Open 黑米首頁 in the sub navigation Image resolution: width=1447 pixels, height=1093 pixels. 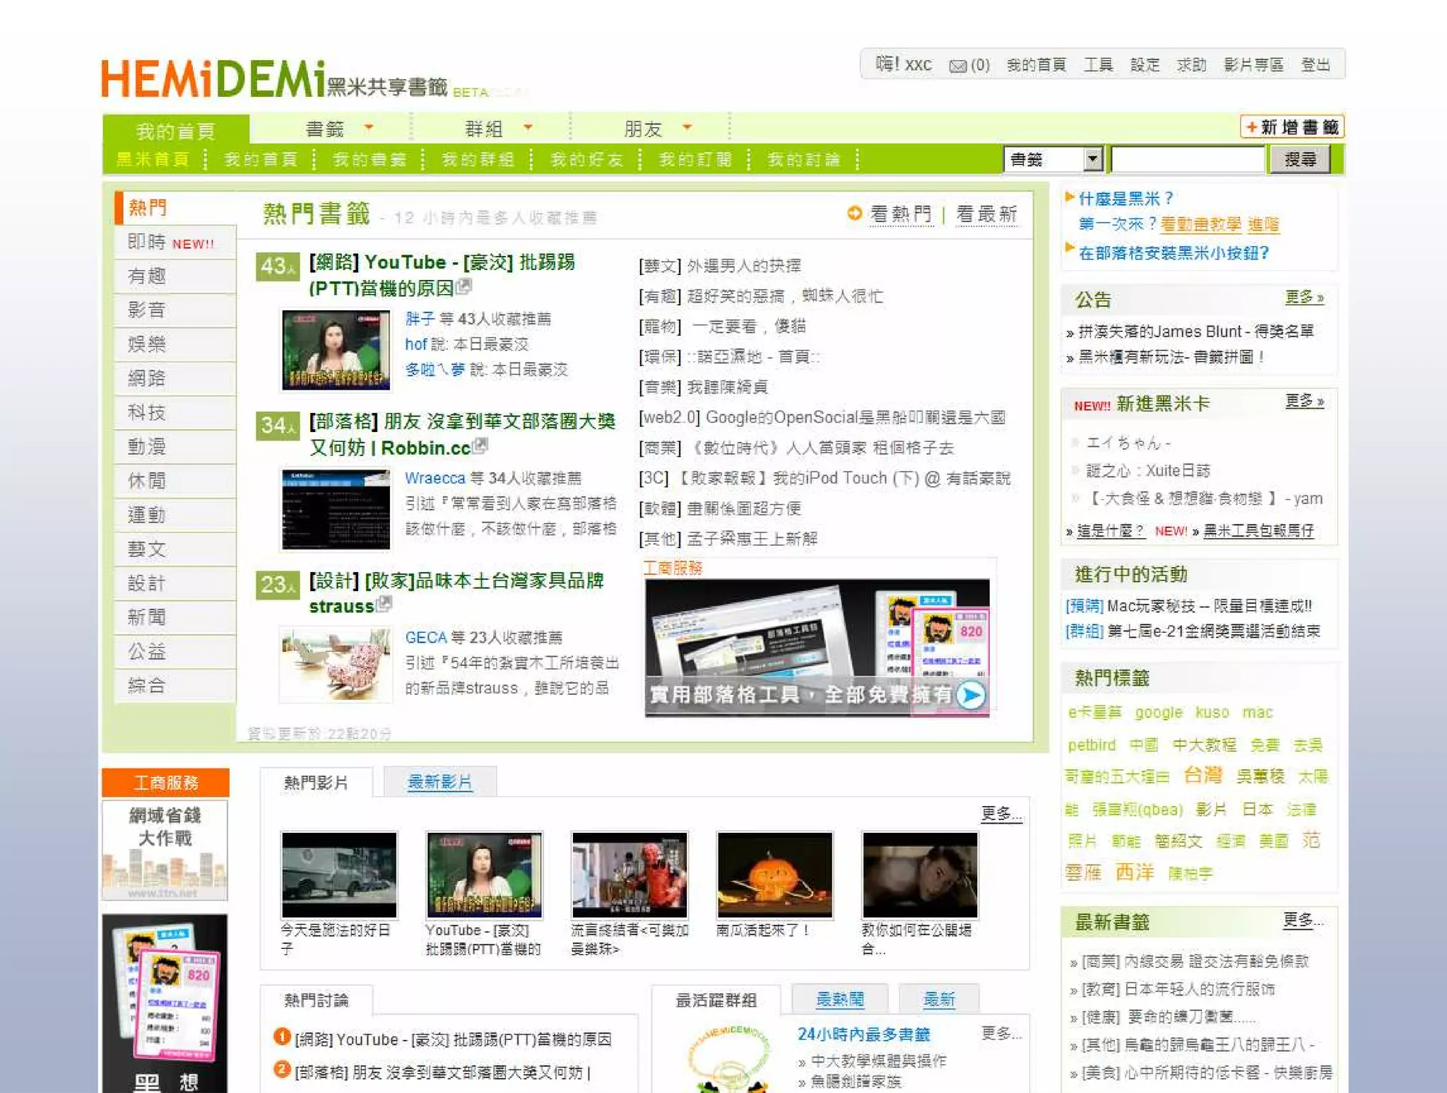[x=153, y=159]
